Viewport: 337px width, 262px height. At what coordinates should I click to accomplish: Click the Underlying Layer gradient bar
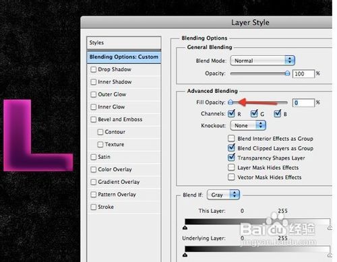pos(257,249)
